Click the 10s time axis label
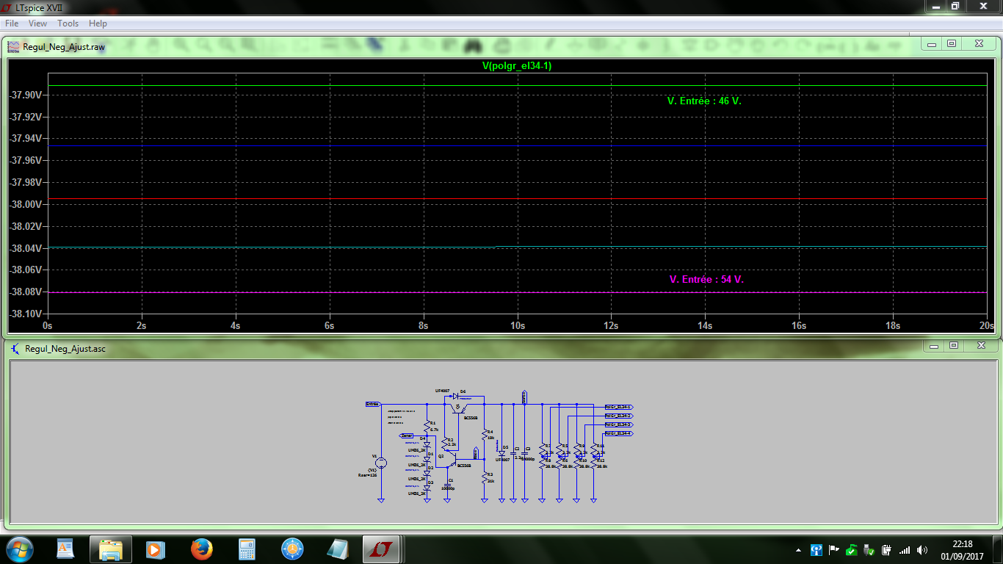Image resolution: width=1003 pixels, height=564 pixels. [517, 325]
